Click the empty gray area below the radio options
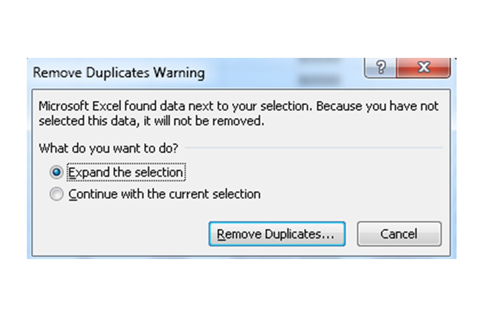The width and height of the screenshot is (487, 325). click(x=118, y=230)
